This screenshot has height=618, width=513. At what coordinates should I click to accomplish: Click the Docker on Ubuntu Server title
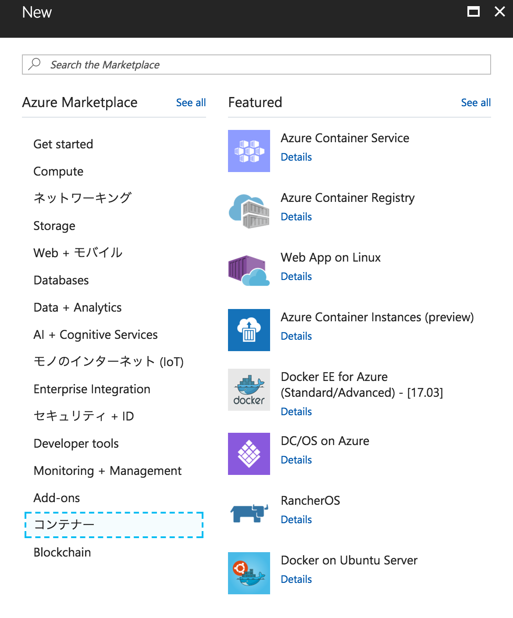click(x=349, y=560)
